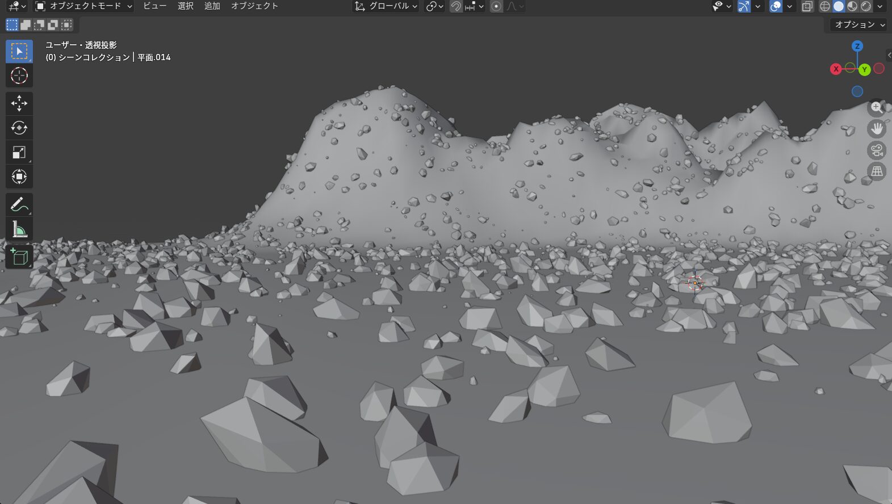Activate the Move tool
The width and height of the screenshot is (892, 504).
[x=19, y=103]
